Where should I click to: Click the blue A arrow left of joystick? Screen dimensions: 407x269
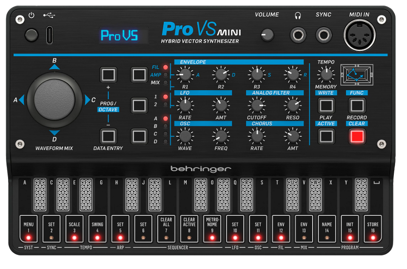tap(22, 100)
